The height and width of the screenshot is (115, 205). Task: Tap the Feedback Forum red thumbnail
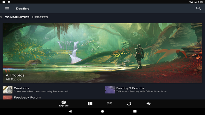8,97
